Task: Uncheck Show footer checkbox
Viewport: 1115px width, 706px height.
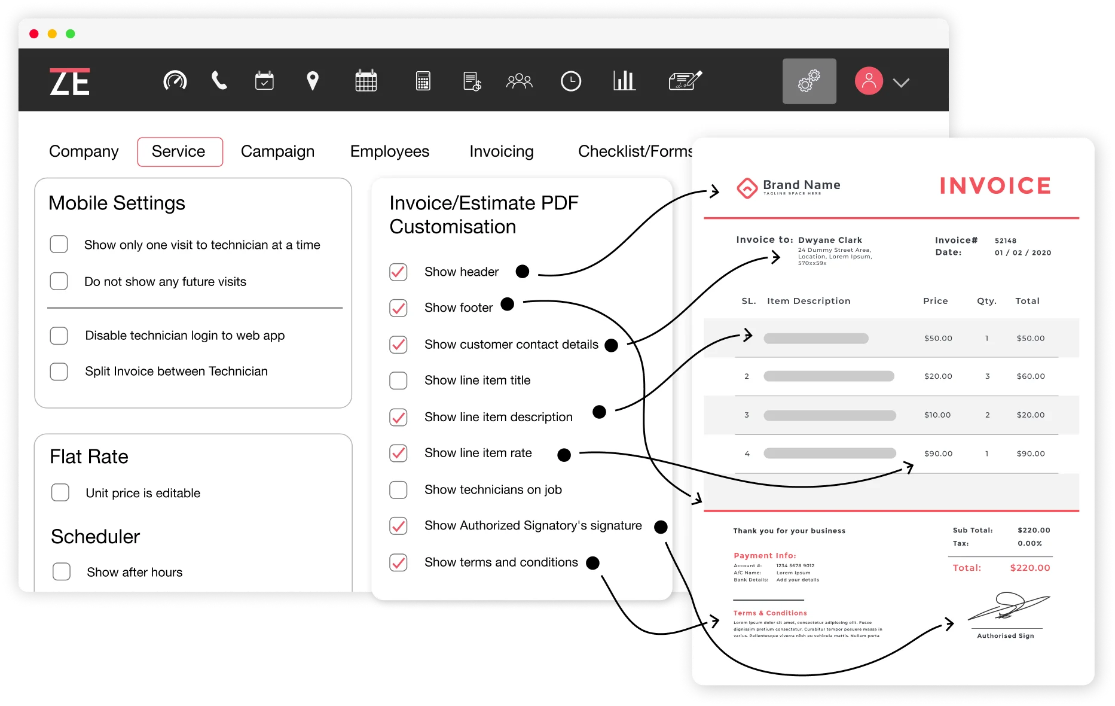Action: [x=398, y=308]
